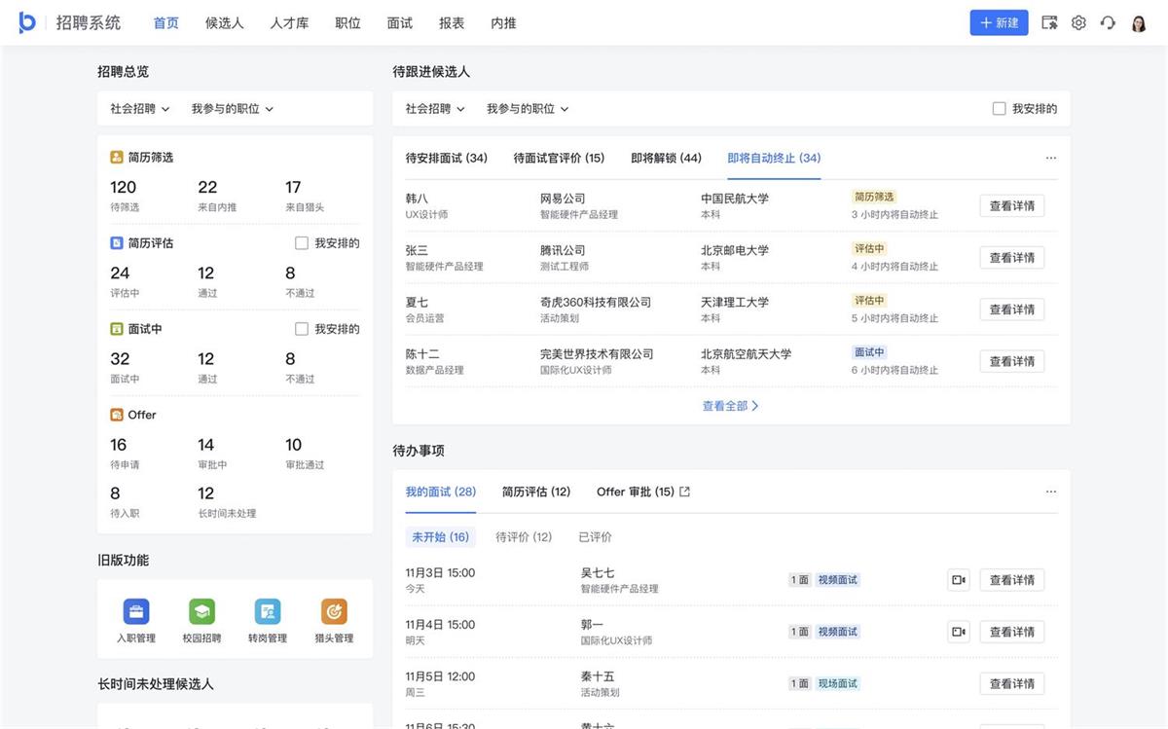The image size is (1168, 729).
Task: Open the 入职管理 icon
Action: tap(136, 612)
